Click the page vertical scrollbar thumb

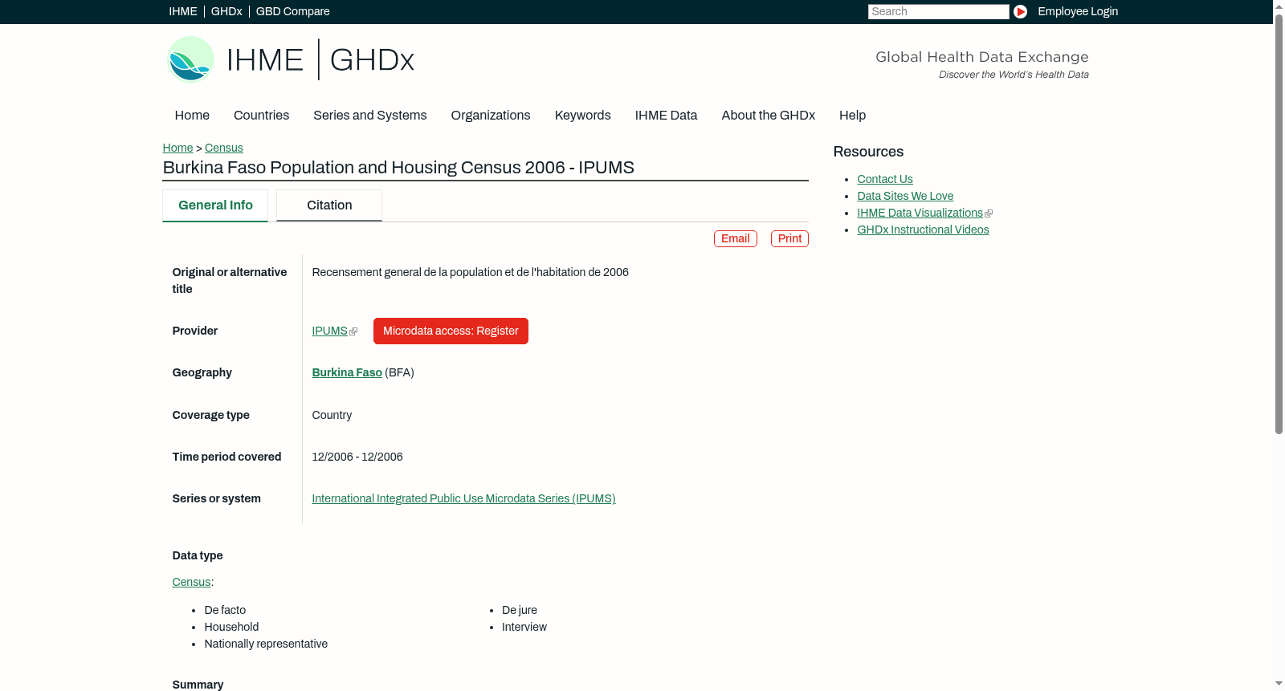point(1279,223)
